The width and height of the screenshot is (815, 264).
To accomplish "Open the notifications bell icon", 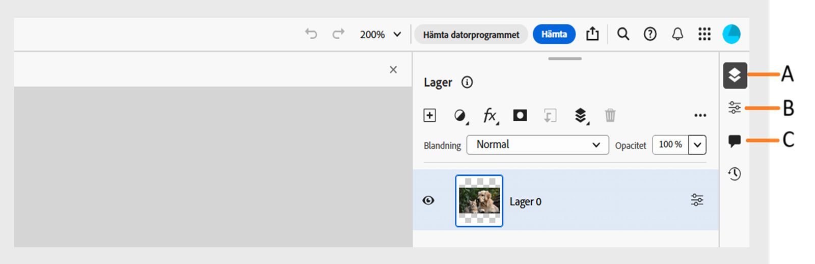I will pyautogui.click(x=677, y=34).
